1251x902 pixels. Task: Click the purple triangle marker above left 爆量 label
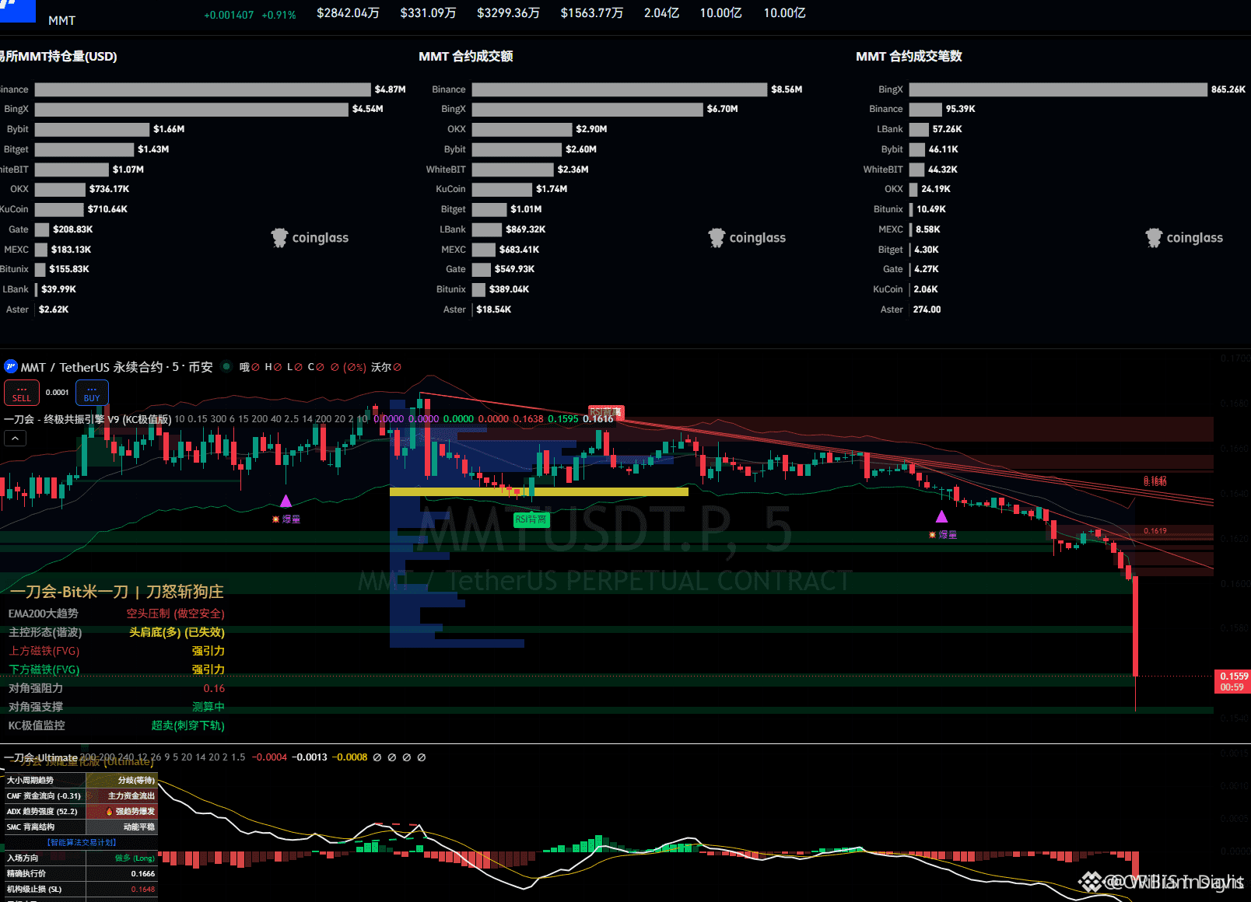pos(286,501)
